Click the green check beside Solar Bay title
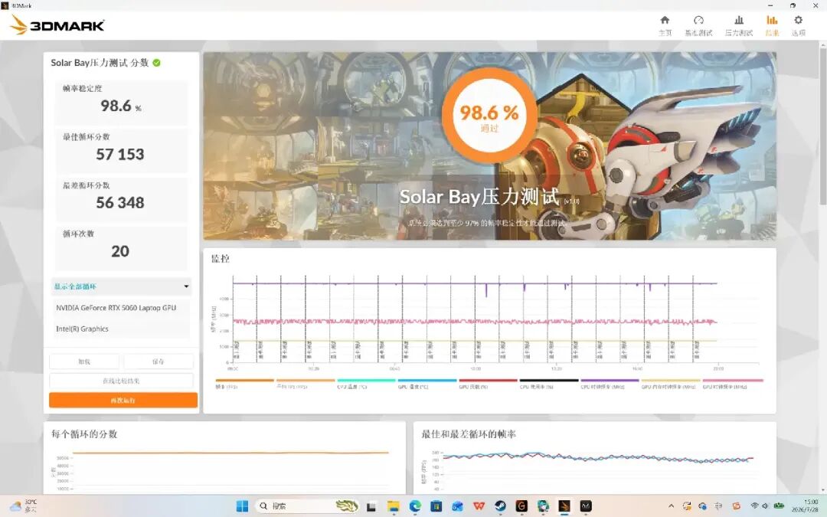The image size is (827, 517). coord(157,63)
